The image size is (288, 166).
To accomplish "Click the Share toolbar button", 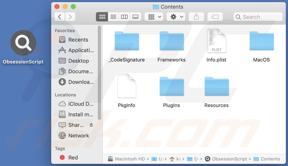I will [x=196, y=17].
